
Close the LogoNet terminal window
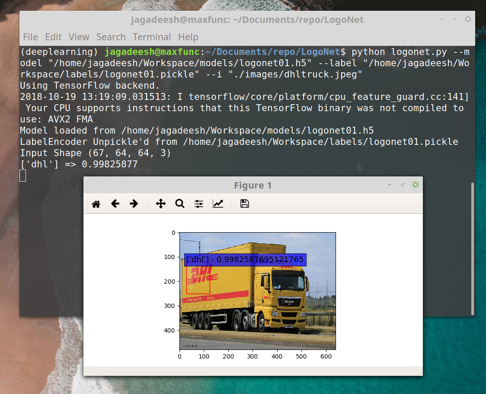(468, 19)
